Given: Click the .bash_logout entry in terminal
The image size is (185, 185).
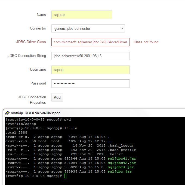Looking at the screenshot, I should coord(121,145).
